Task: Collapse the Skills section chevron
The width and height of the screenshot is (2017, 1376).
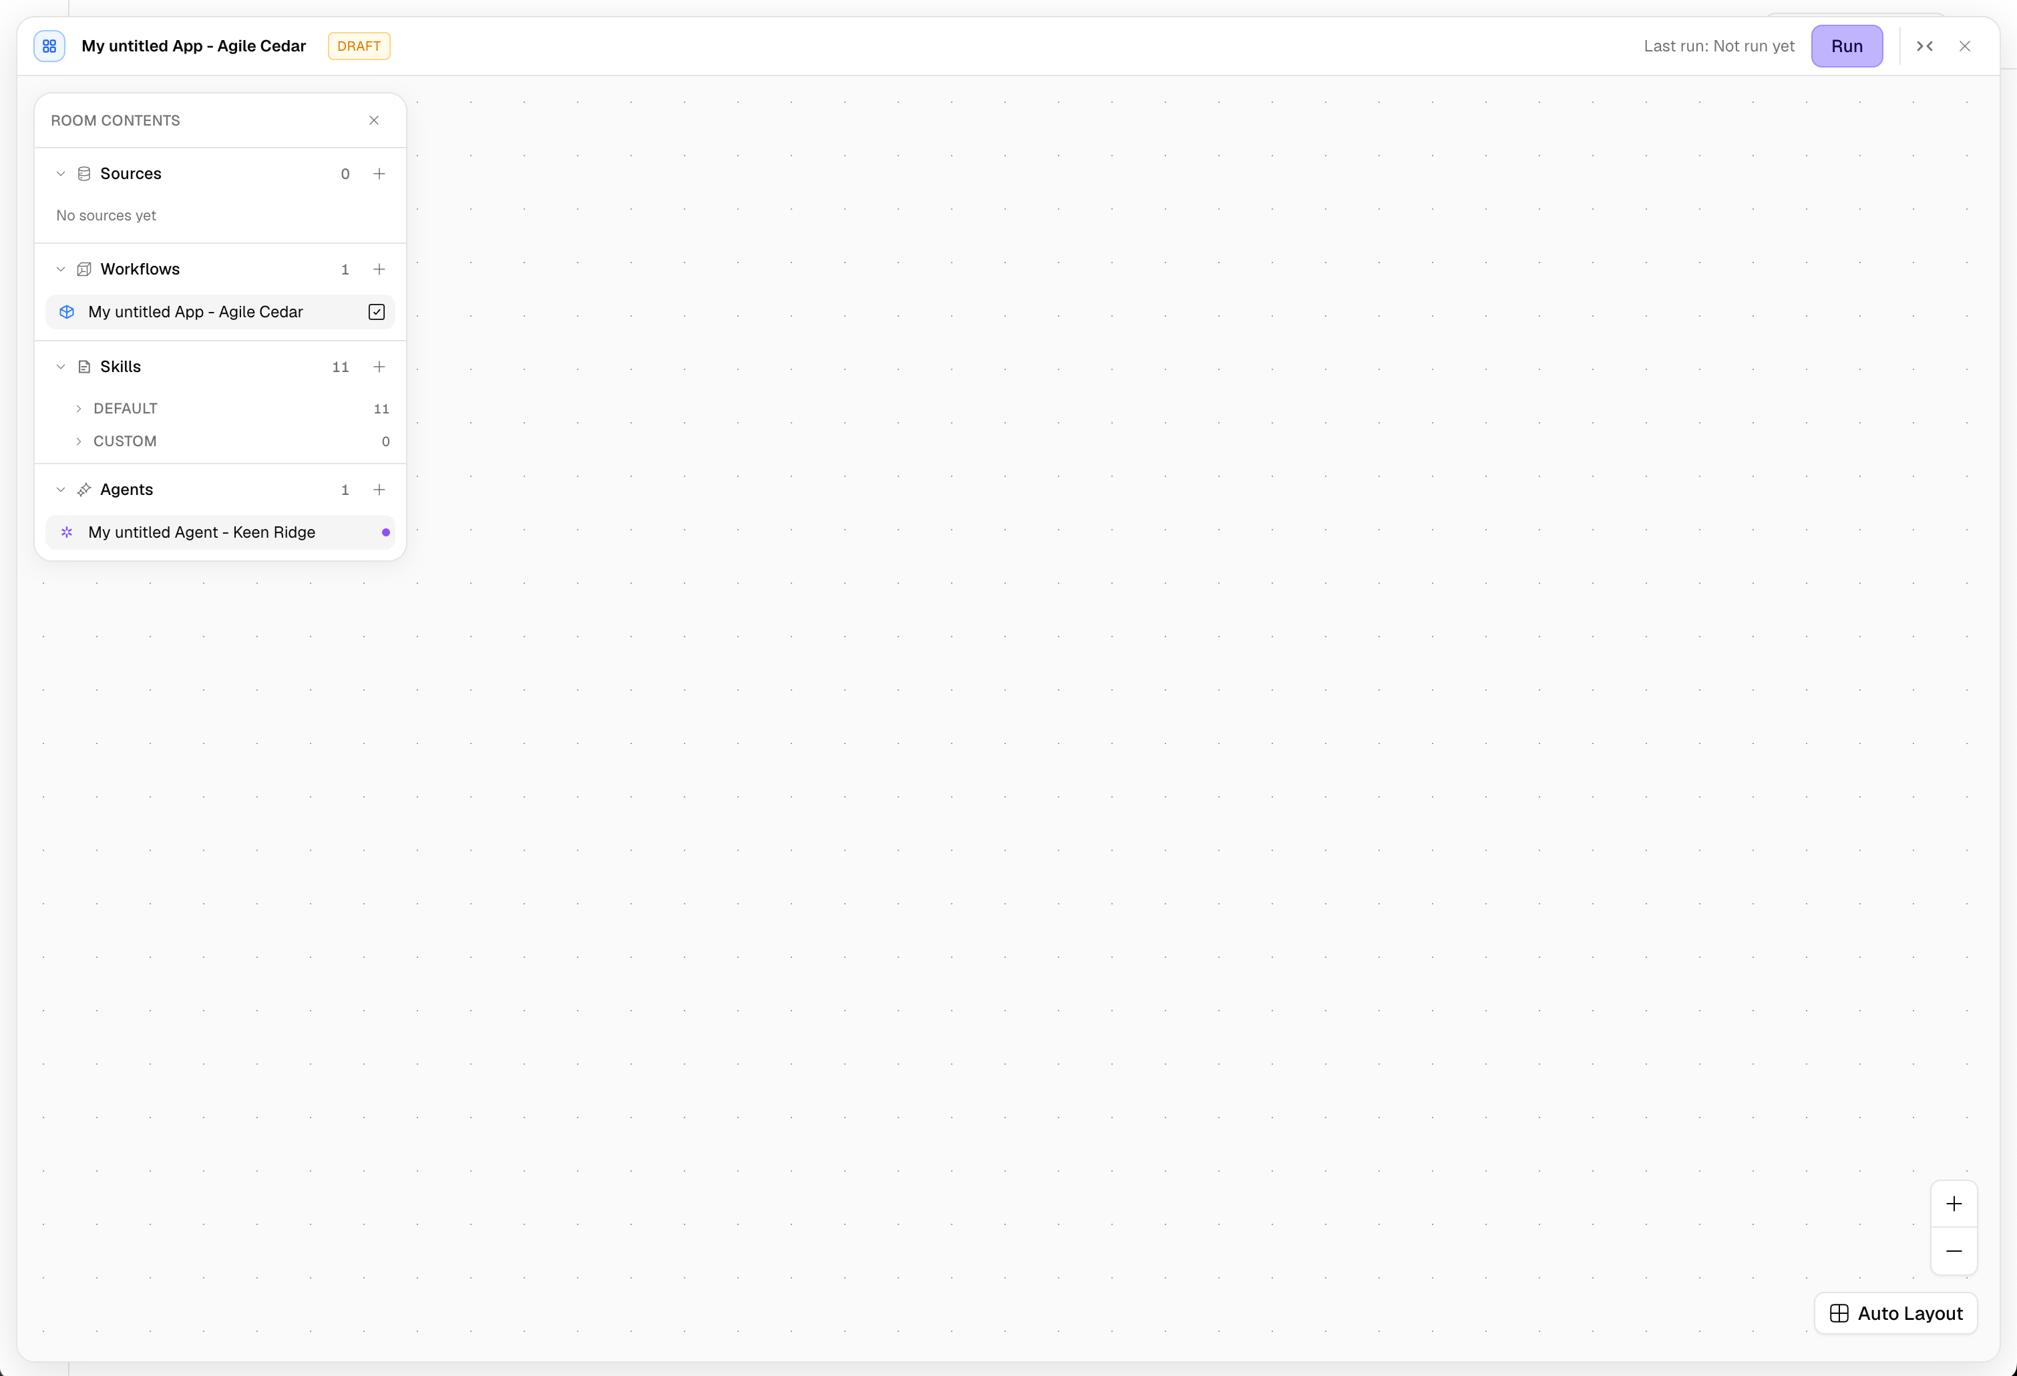Action: click(x=61, y=366)
